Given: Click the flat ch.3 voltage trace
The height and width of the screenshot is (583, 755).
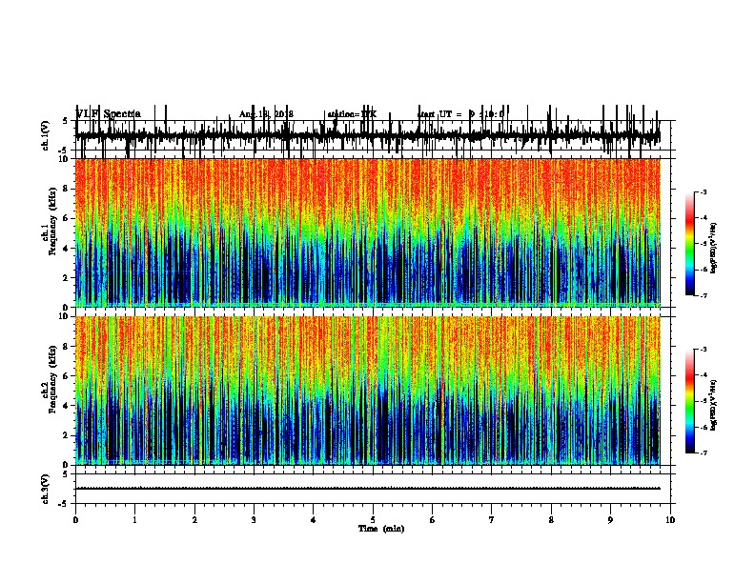Looking at the screenshot, I should click(x=367, y=489).
